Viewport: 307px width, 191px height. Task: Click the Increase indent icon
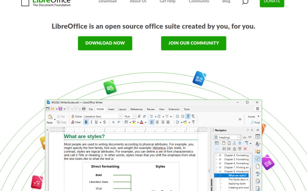point(177,117)
